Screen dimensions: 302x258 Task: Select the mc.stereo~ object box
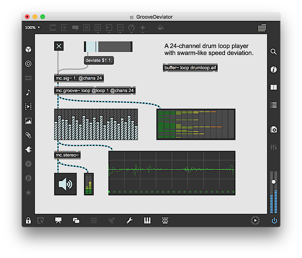coord(67,155)
